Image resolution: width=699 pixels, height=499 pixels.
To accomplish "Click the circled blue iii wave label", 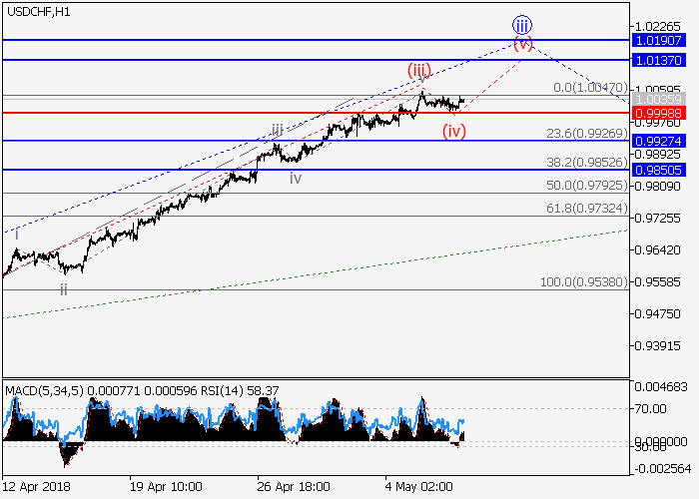I will pyautogui.click(x=521, y=25).
